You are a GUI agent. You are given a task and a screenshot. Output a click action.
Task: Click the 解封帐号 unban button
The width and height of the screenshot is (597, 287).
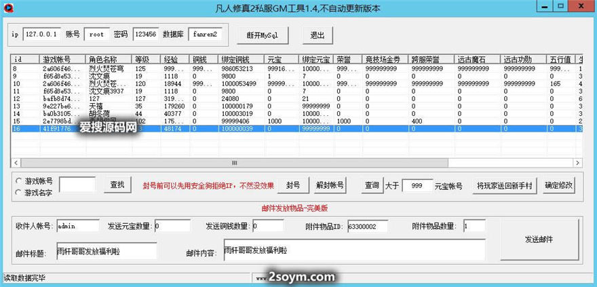[x=330, y=185]
